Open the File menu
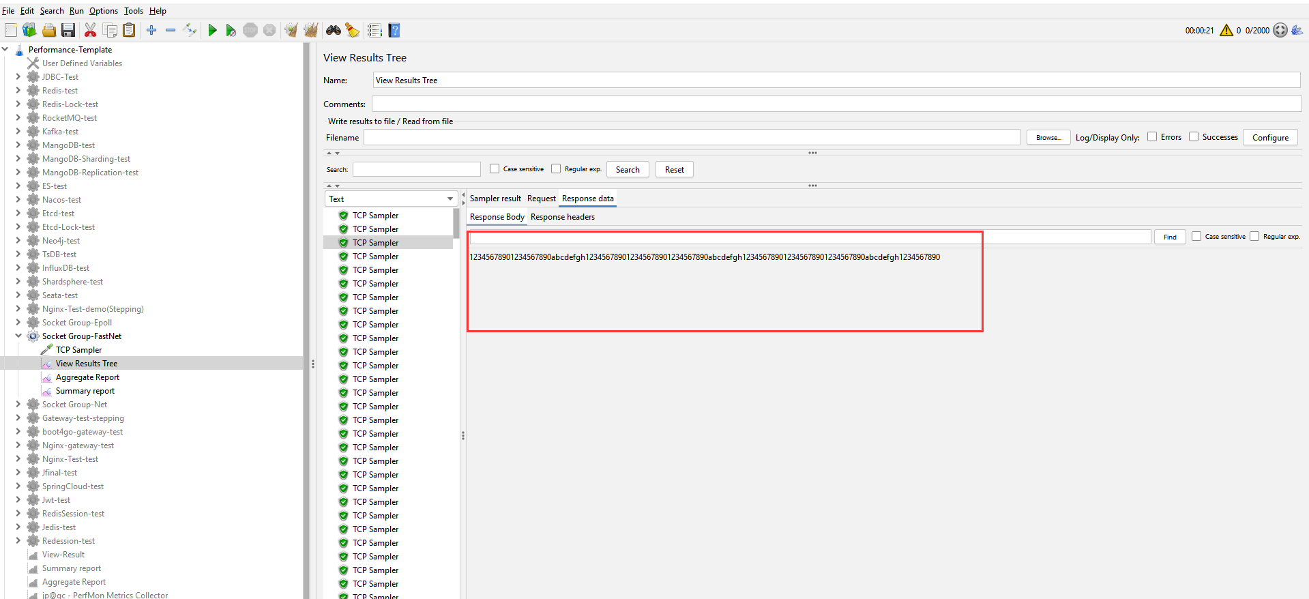The image size is (1309, 599). (x=8, y=11)
